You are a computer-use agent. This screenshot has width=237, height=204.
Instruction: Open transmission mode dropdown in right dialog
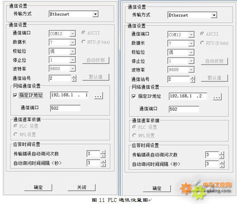coord(214,15)
